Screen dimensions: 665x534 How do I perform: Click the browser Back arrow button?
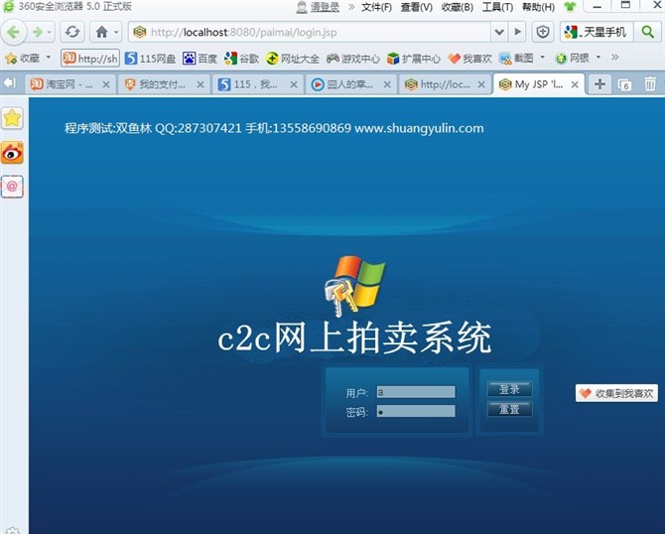[x=14, y=32]
